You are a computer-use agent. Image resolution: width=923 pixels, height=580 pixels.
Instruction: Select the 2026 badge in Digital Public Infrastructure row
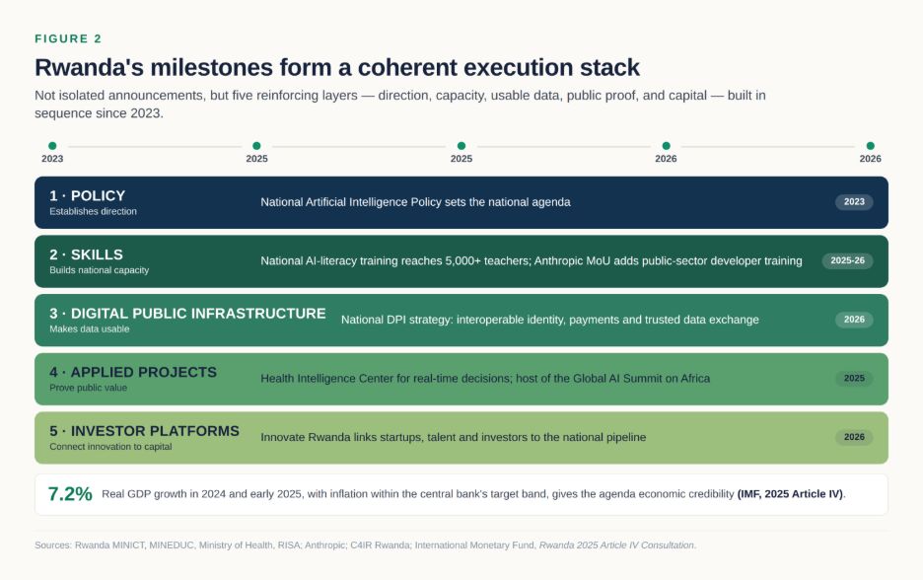854,320
